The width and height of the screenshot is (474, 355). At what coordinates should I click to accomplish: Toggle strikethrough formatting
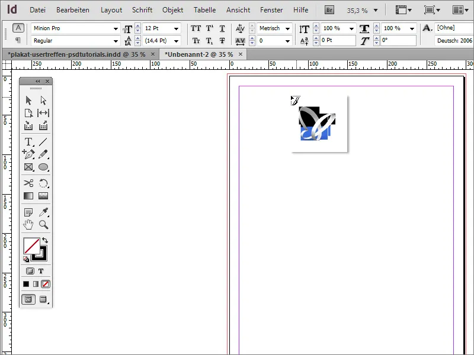pos(222,40)
